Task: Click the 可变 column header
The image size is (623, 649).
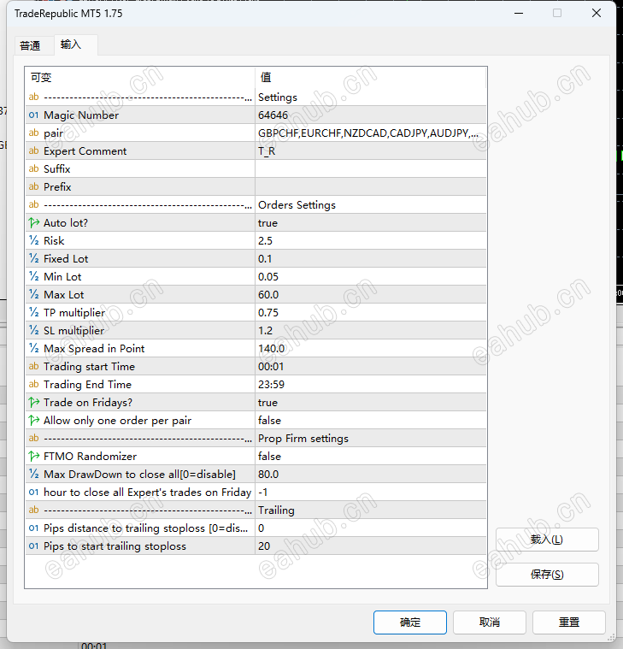Action: pos(140,78)
